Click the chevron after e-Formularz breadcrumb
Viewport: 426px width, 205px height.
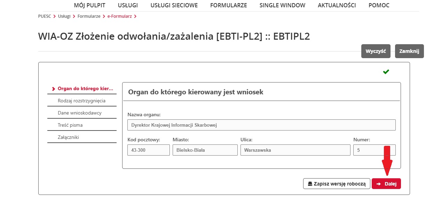click(x=136, y=16)
